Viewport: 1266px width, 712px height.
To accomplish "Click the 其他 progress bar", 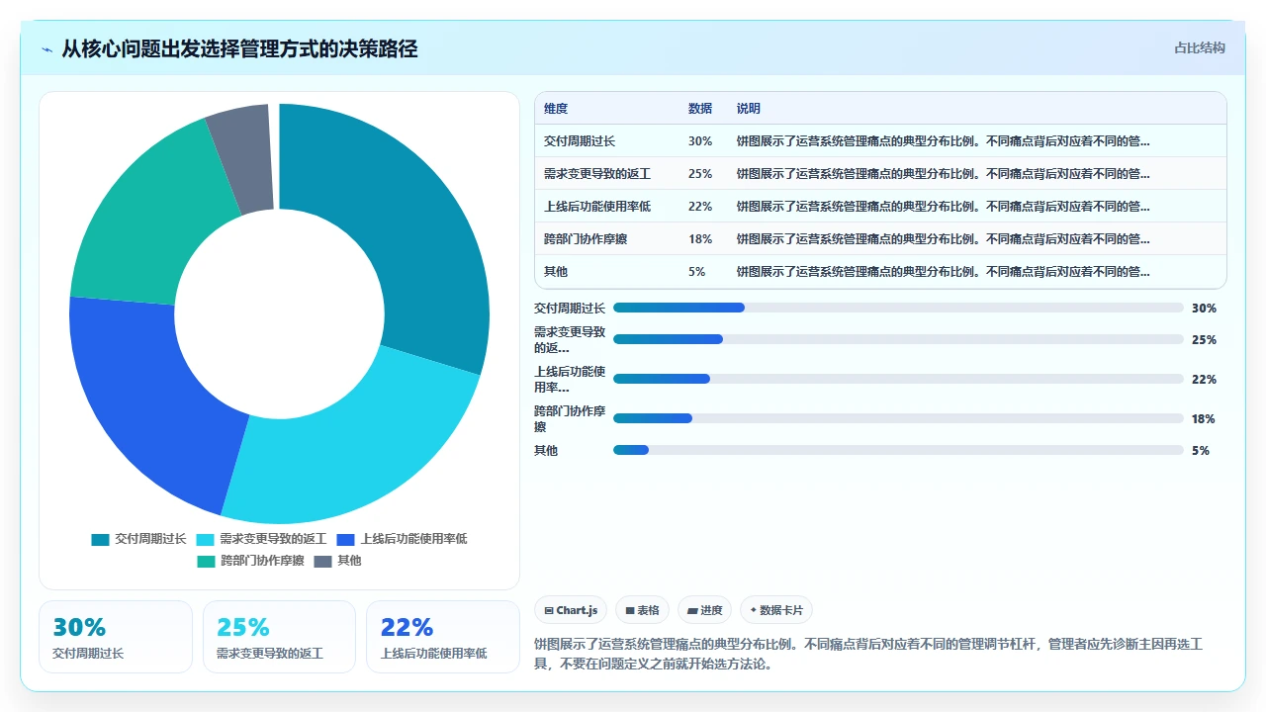I will 898,450.
